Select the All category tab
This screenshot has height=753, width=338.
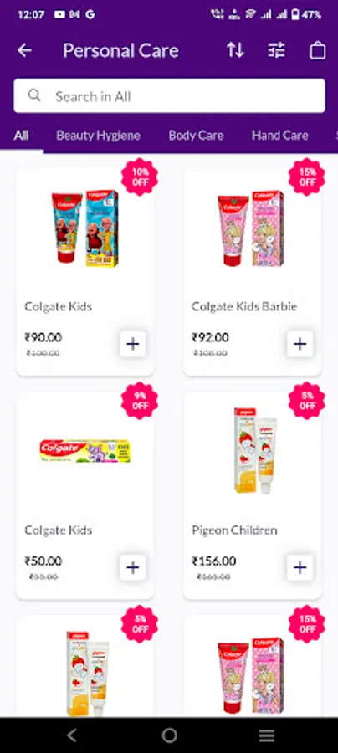(21, 136)
